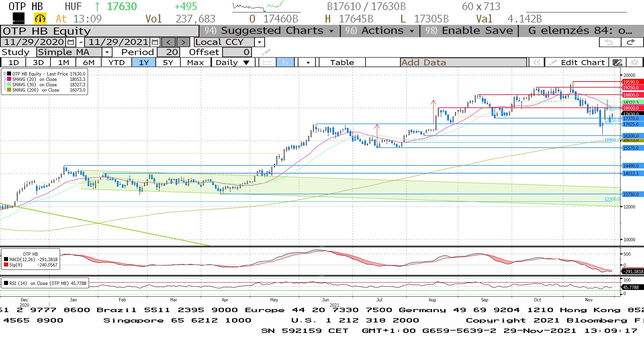Collapse the OTP HB Equity legend tree

(x=5, y=74)
